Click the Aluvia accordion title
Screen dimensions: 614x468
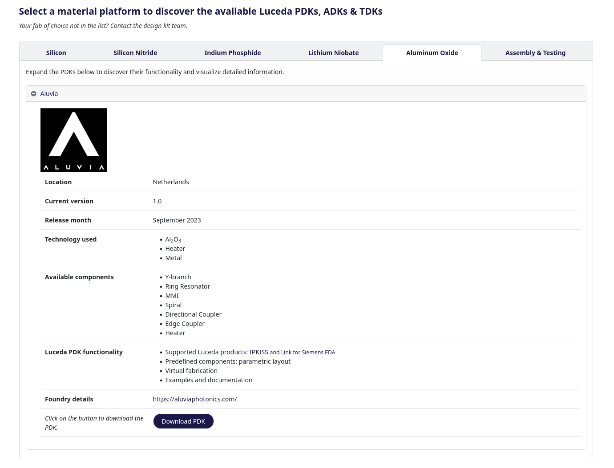(x=49, y=94)
